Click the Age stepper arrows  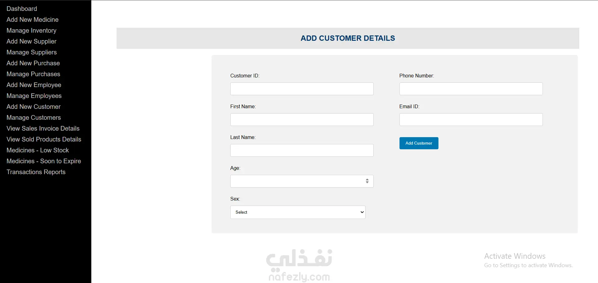pyautogui.click(x=367, y=181)
